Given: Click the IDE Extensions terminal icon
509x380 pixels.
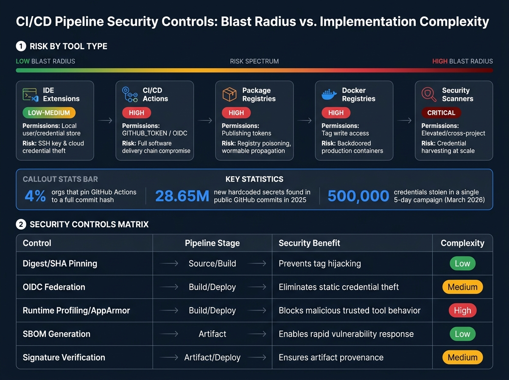Looking at the screenshot, I should click(x=31, y=95).
